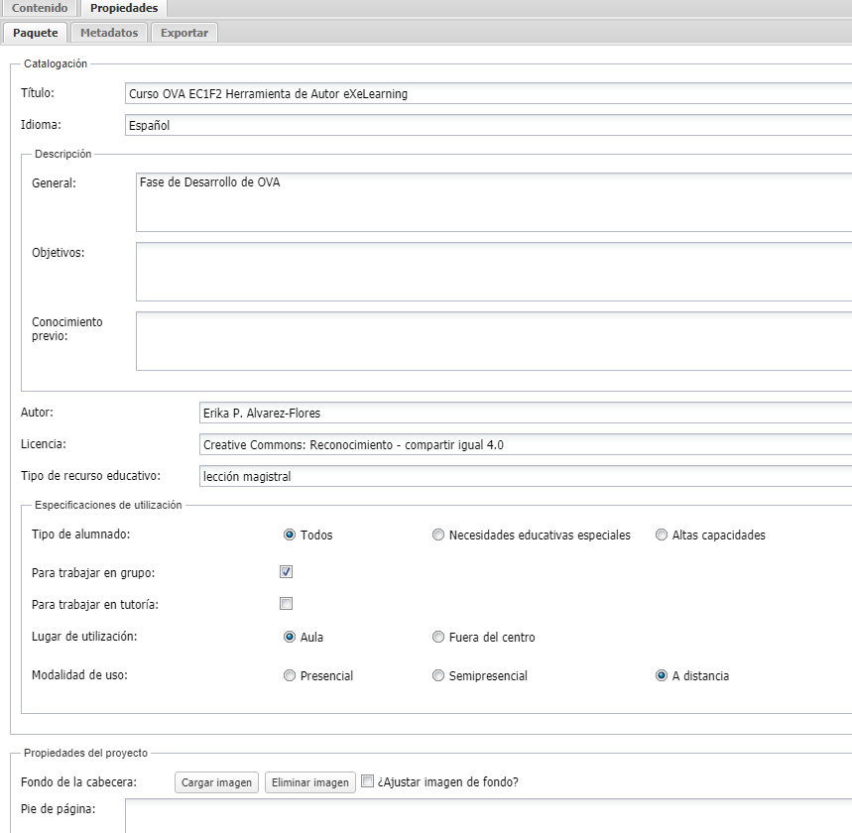The height and width of the screenshot is (833, 852).
Task: Toggle ¿Ajustar imagen de fondo? checkbox
Action: point(367,781)
